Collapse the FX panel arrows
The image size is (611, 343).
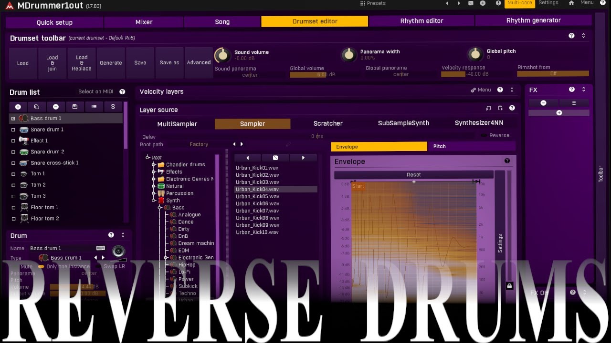[x=583, y=89]
